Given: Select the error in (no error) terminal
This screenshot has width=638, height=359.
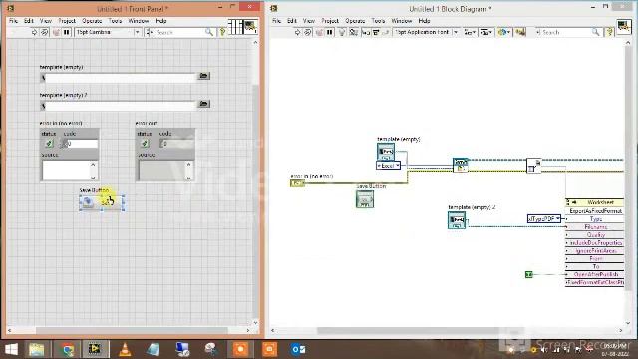Looking at the screenshot, I should click(x=297, y=183).
